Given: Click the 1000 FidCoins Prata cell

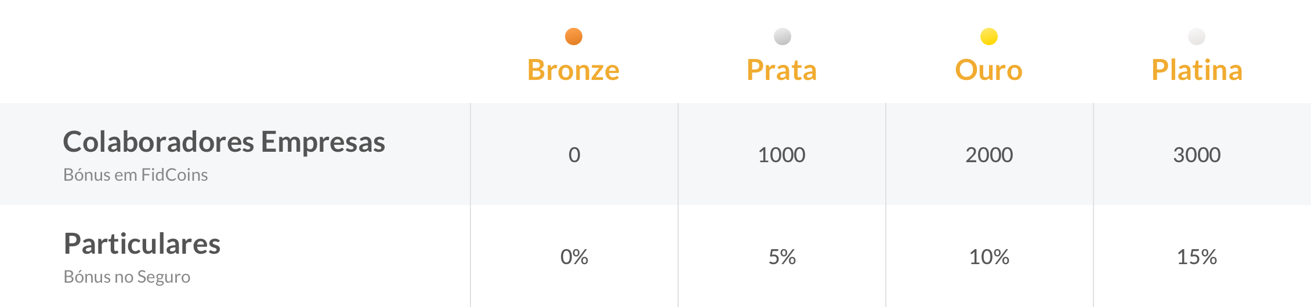Looking at the screenshot, I should 782,155.
